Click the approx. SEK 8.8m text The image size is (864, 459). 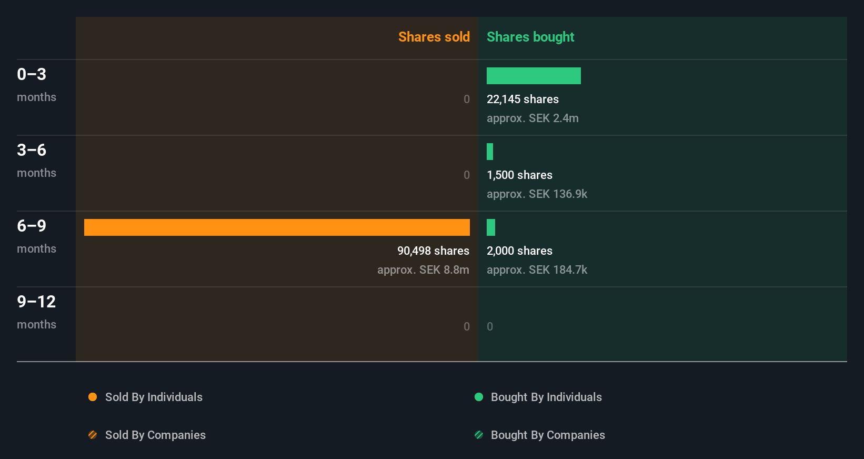tap(423, 270)
